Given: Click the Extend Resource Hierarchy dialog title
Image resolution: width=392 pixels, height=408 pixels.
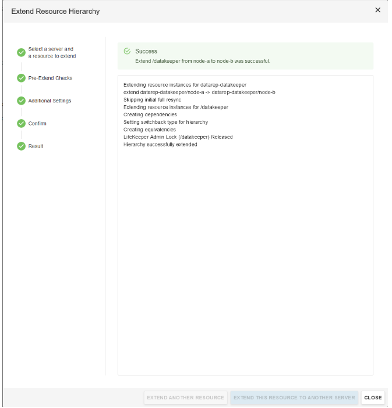Looking at the screenshot, I should (x=55, y=12).
